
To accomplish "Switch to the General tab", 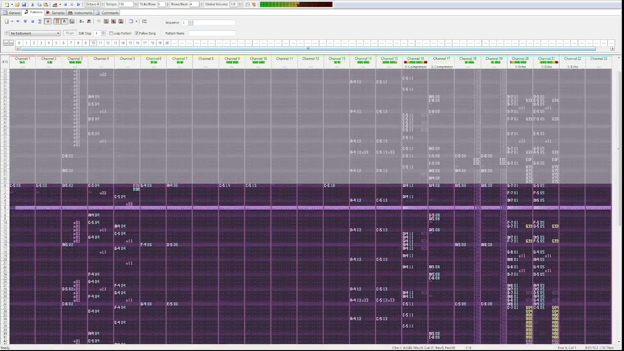I will (x=12, y=13).
